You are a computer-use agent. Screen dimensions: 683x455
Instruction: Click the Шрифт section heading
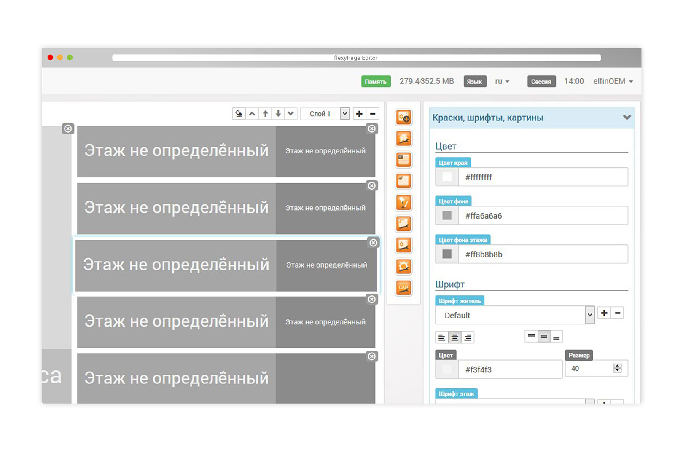pos(450,284)
